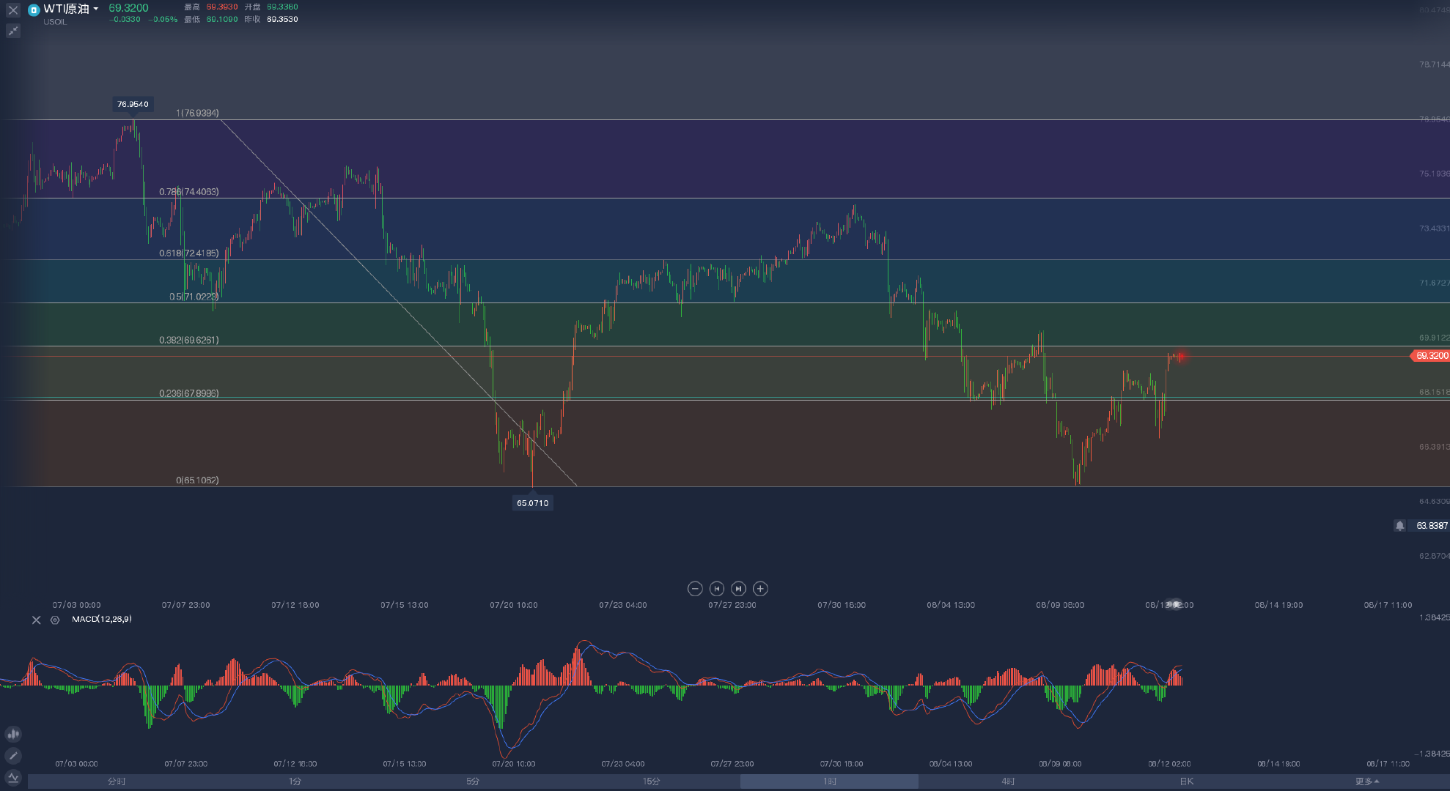Switch to 1分 timeframe tab
Viewport: 1450px width, 791px height.
coord(295,781)
